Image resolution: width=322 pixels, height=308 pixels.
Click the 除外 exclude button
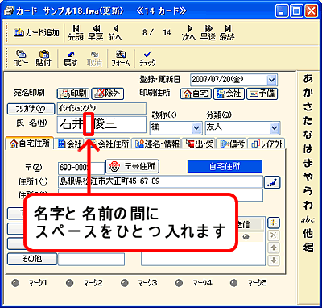tap(107, 94)
